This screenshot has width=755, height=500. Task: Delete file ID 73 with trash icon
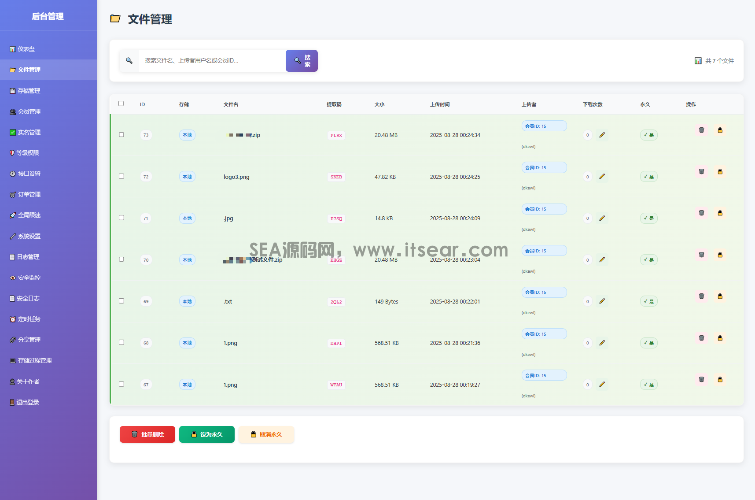coord(702,130)
